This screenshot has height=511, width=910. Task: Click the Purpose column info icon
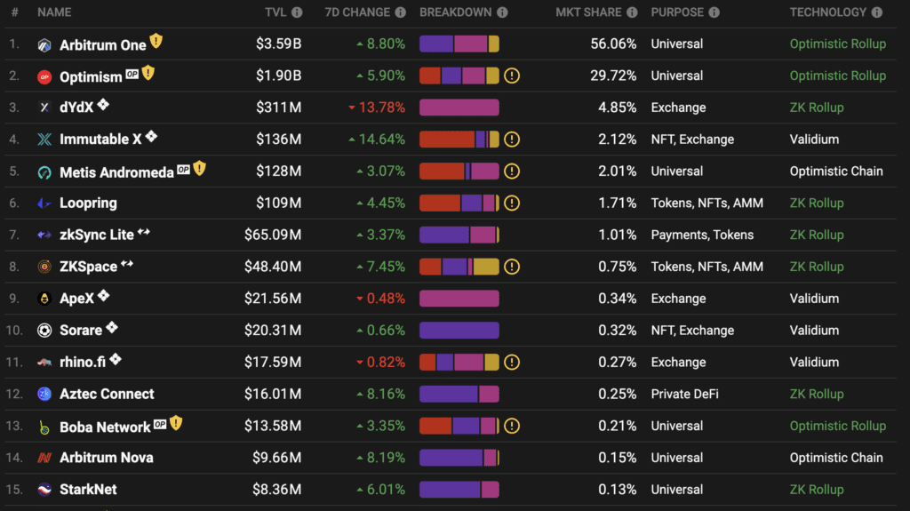(714, 12)
